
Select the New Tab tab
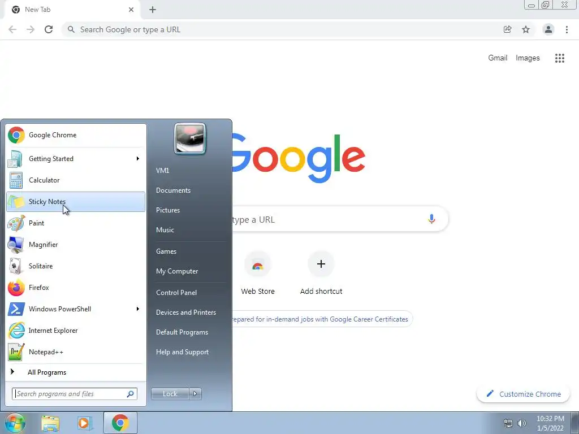[x=73, y=10]
